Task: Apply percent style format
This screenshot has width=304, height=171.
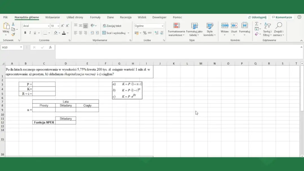Action: (x=145, y=33)
